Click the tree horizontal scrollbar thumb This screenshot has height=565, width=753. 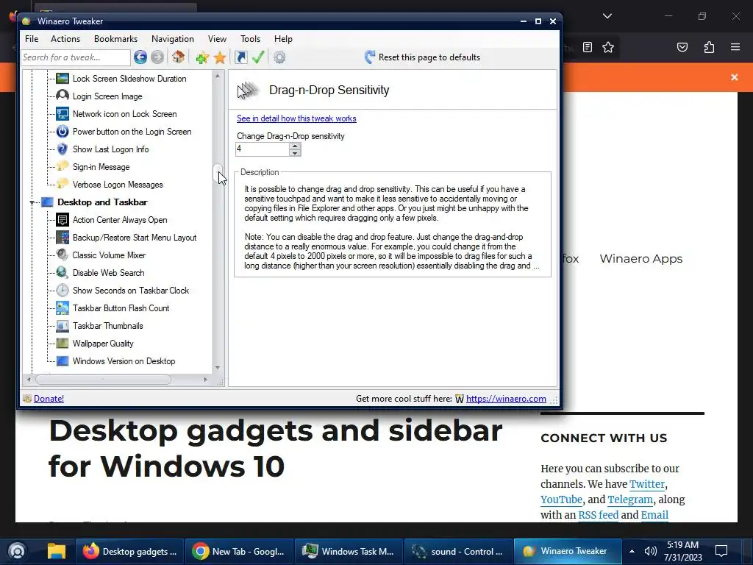coord(103,380)
